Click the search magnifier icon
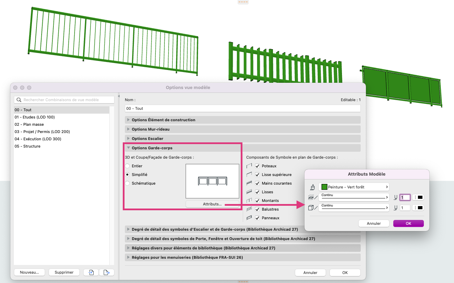 pyautogui.click(x=19, y=100)
